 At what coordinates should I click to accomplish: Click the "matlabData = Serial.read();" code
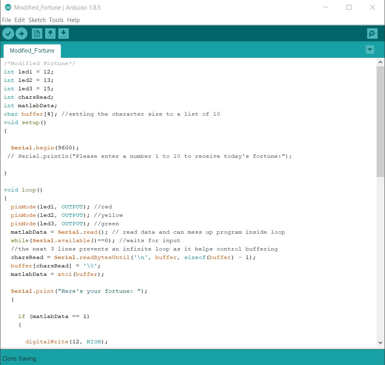coord(59,232)
